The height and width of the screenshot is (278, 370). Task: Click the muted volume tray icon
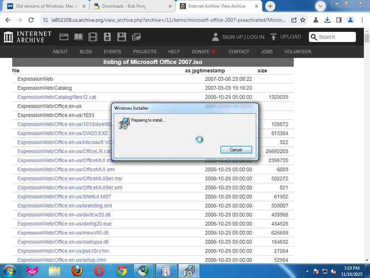(x=334, y=271)
